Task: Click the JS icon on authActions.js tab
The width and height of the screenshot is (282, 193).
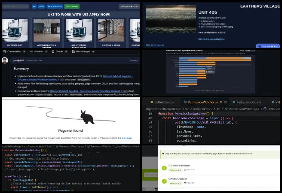Action: (152, 102)
